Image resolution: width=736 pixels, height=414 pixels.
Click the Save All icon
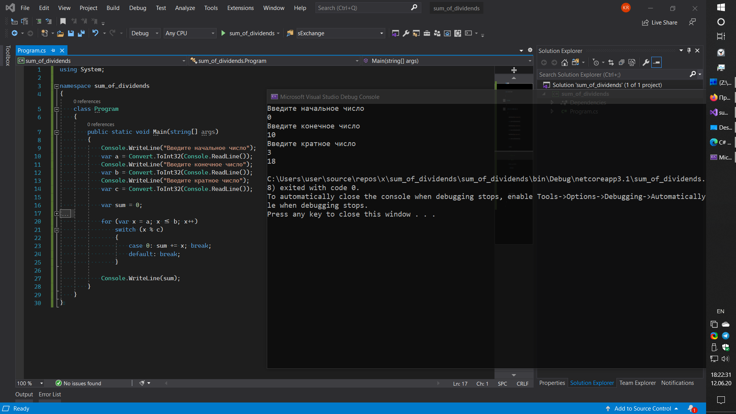(81, 33)
